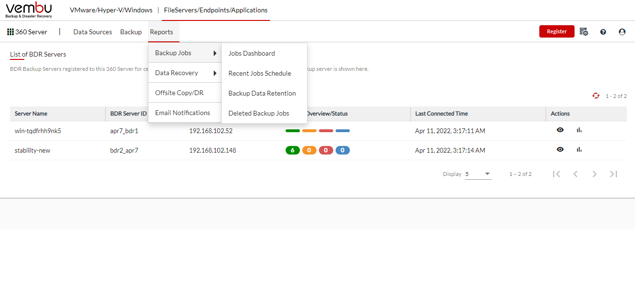Open the Data Sources menu

pyautogui.click(x=93, y=32)
